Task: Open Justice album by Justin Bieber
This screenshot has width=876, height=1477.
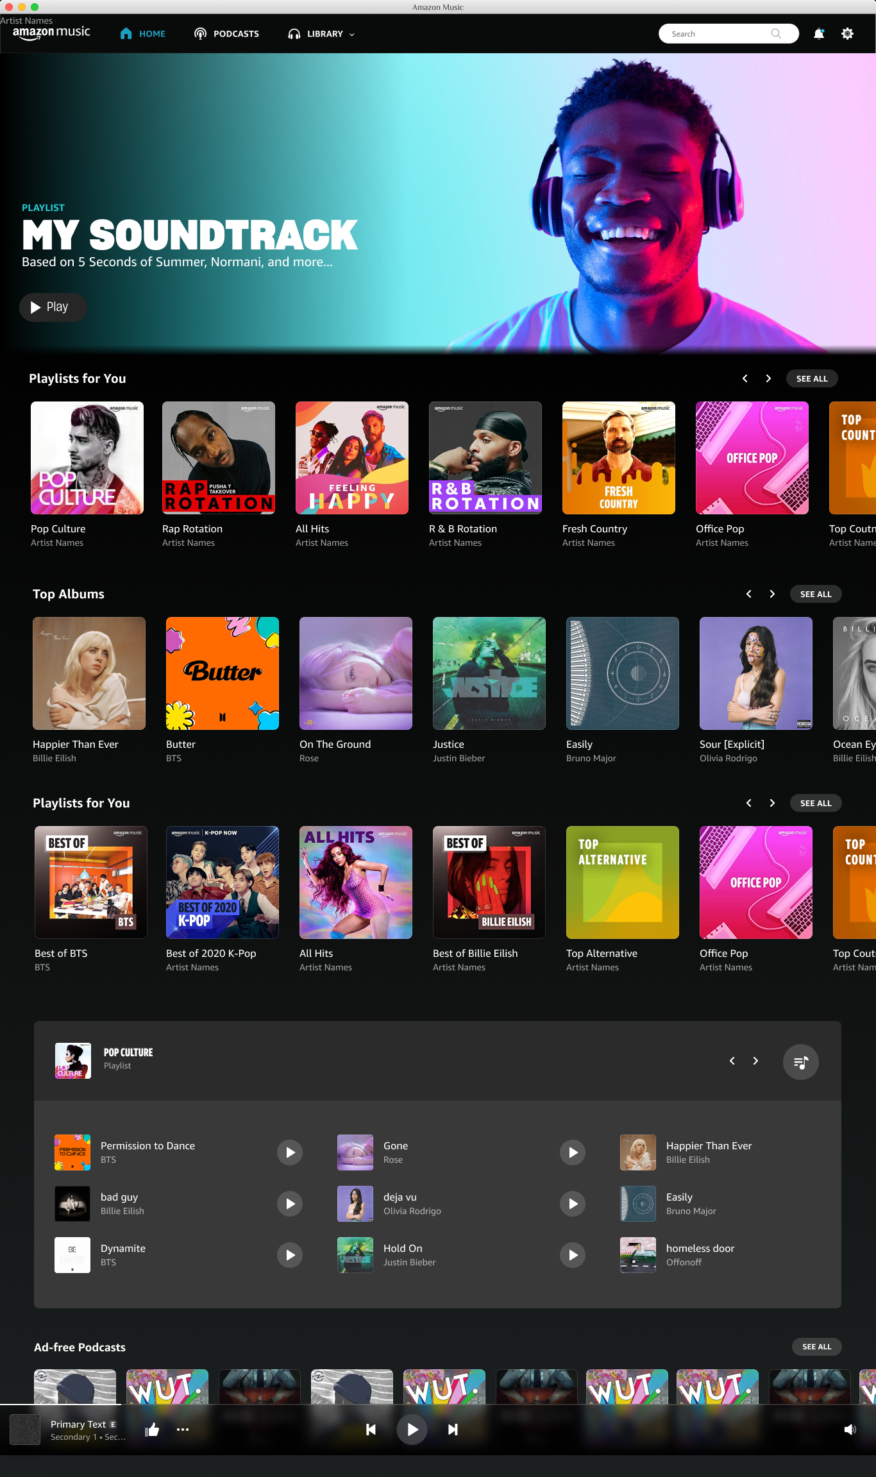Action: pyautogui.click(x=489, y=673)
